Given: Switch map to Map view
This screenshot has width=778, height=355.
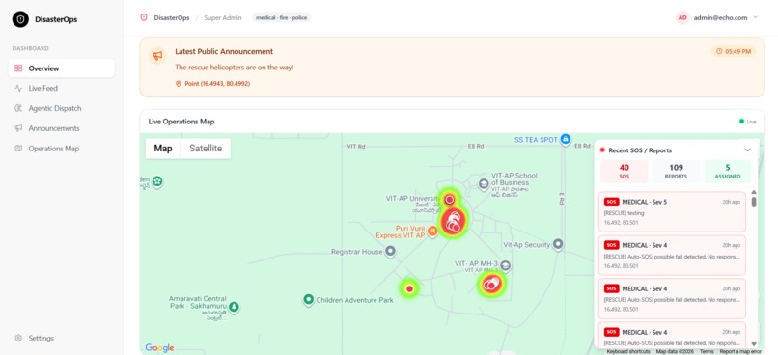Looking at the screenshot, I should tap(163, 149).
